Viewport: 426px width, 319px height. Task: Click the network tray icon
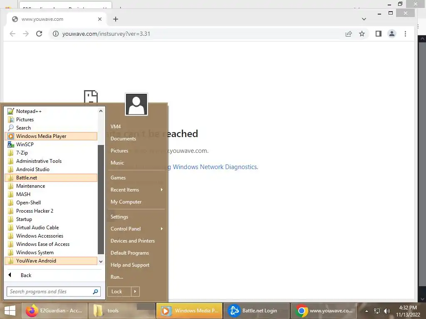[x=377, y=311]
